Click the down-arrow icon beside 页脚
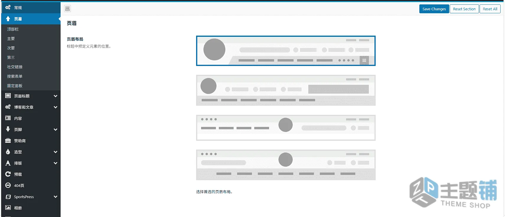 coord(8,129)
